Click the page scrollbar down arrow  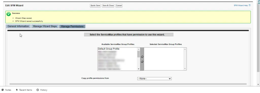[258, 84]
